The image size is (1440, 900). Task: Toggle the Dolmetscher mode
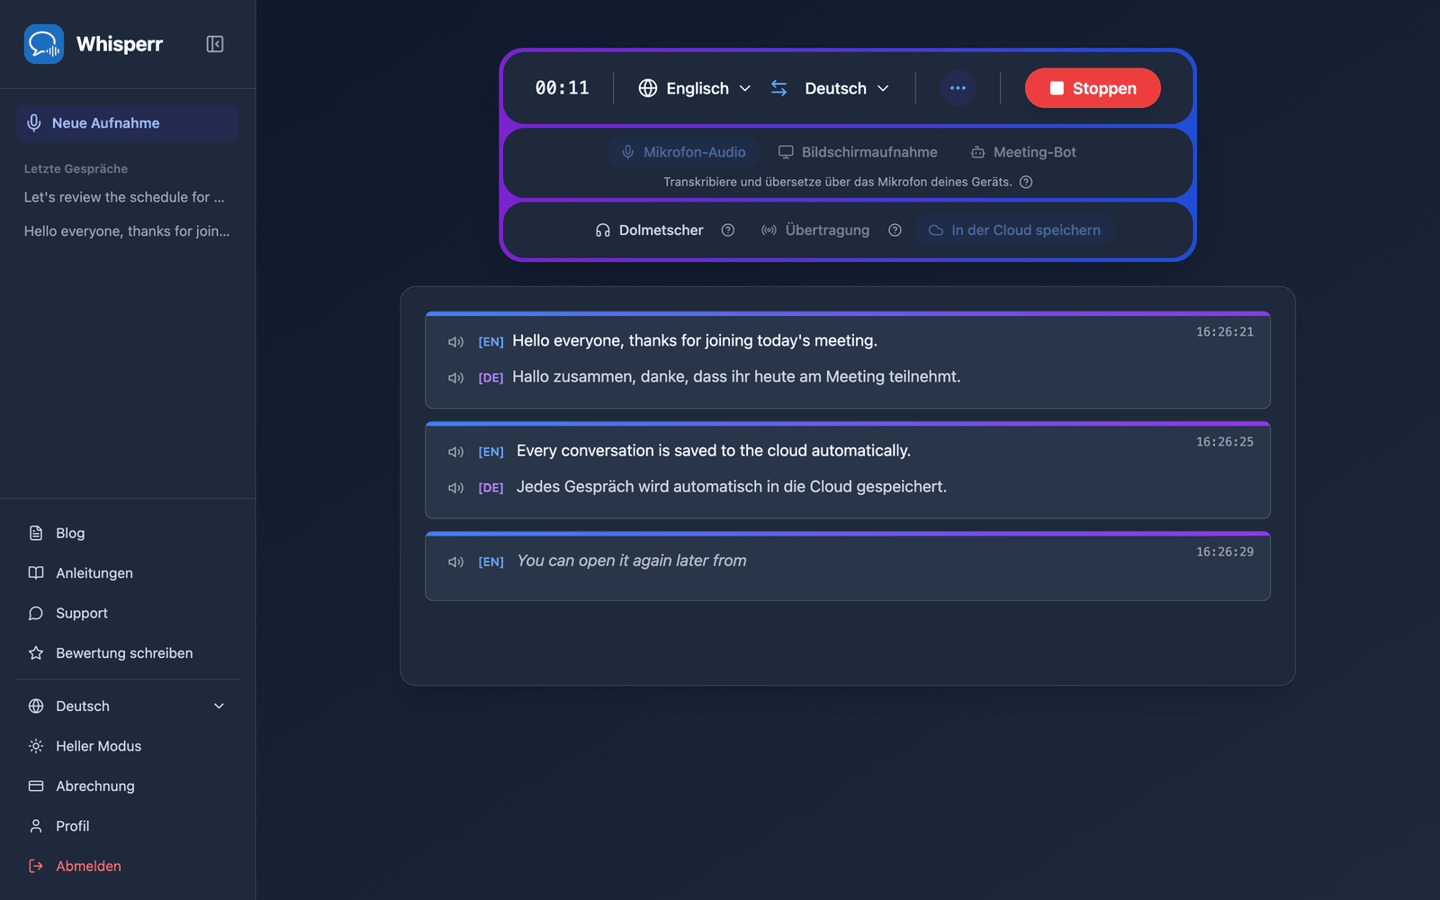click(649, 230)
